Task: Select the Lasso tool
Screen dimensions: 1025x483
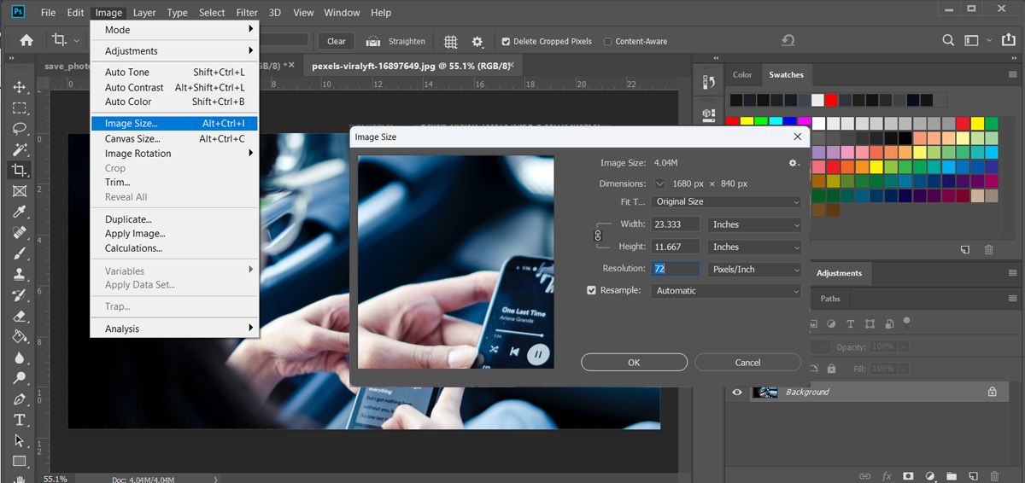Action: 20,129
